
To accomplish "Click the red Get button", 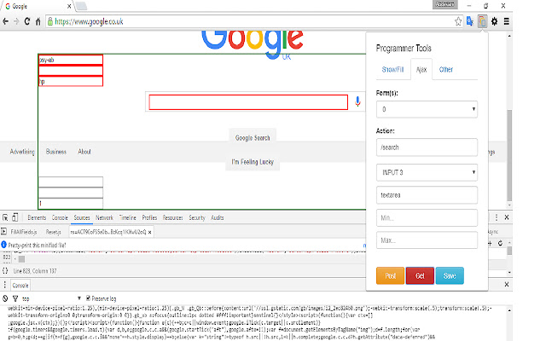I will coord(420,275).
